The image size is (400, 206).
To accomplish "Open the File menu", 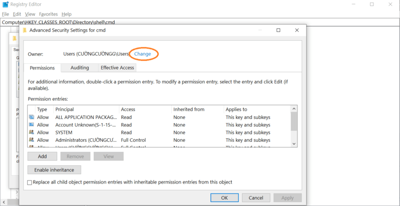I will click(x=5, y=14).
